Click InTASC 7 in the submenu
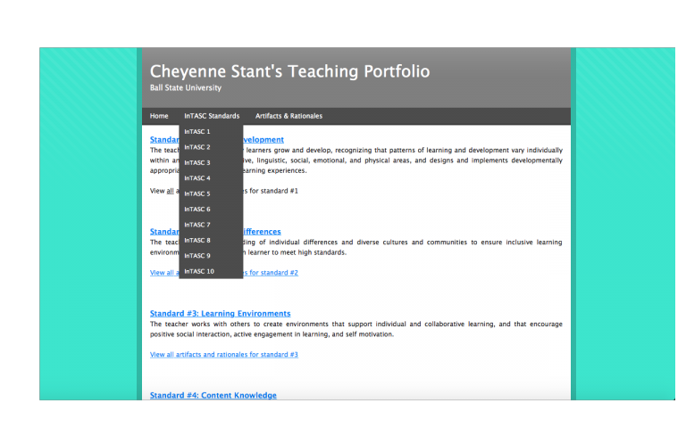The width and height of the screenshot is (686, 428). coord(197,225)
